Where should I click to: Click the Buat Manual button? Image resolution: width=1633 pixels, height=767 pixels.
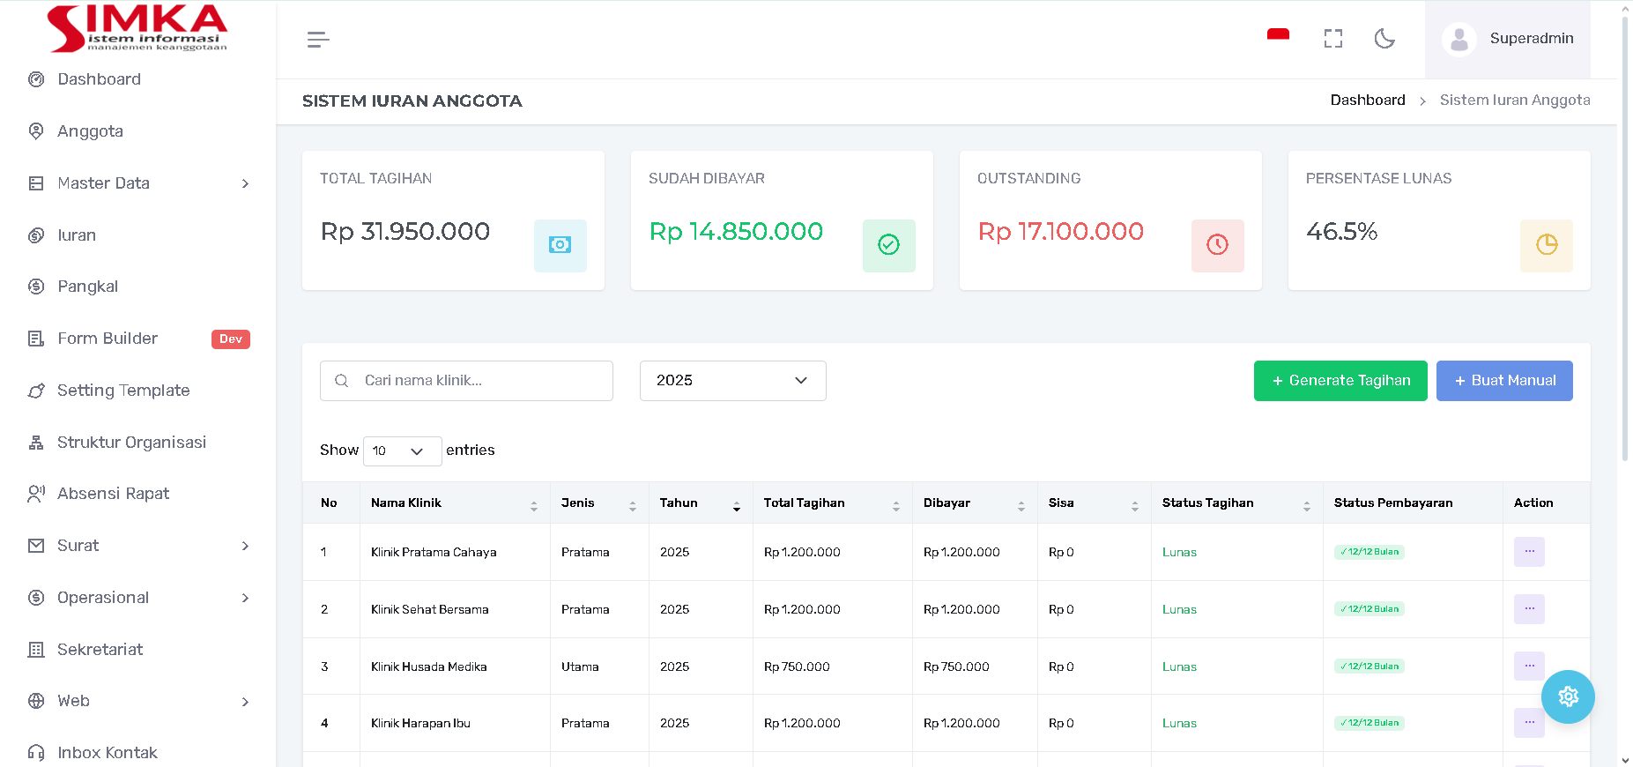pos(1503,381)
